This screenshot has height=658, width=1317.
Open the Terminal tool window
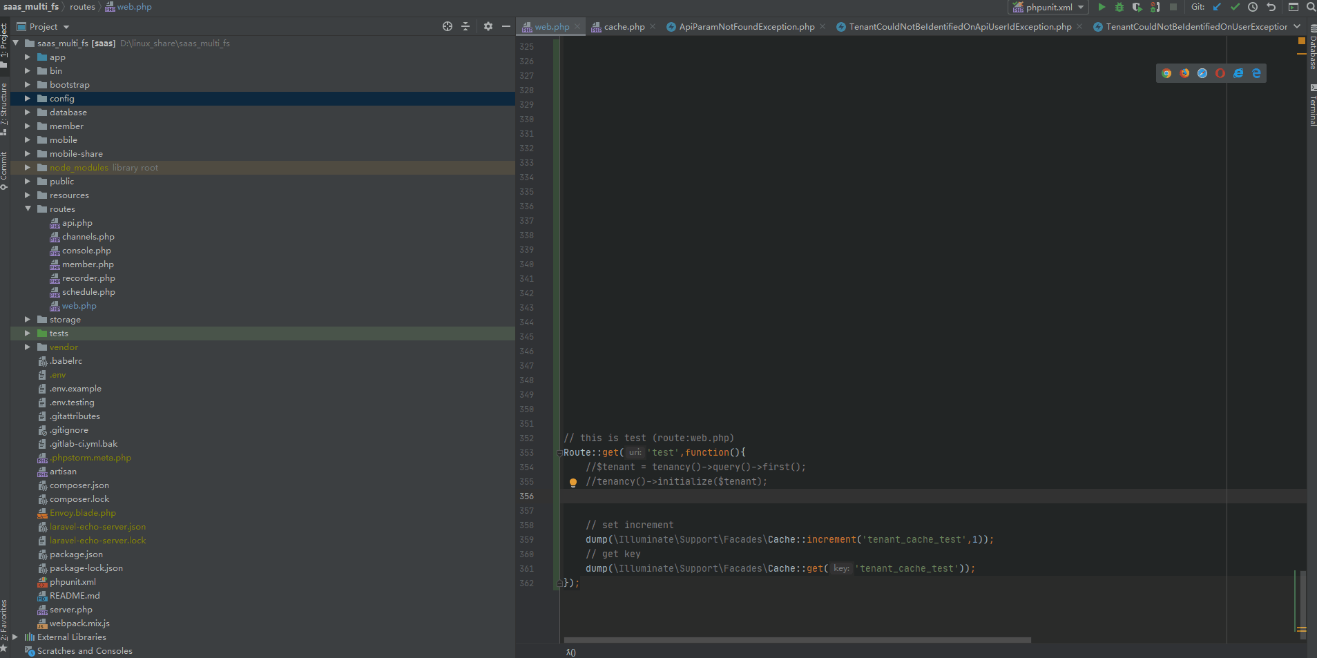pos(1311,116)
